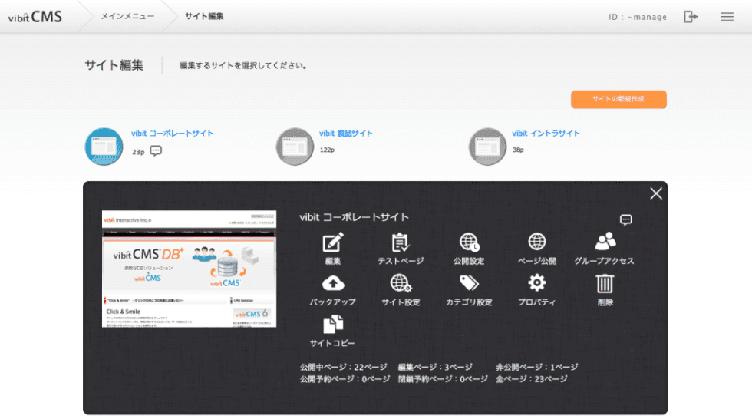Click the vibit CMS logo
Image resolution: width=752 pixels, height=419 pixels.
pyautogui.click(x=35, y=17)
